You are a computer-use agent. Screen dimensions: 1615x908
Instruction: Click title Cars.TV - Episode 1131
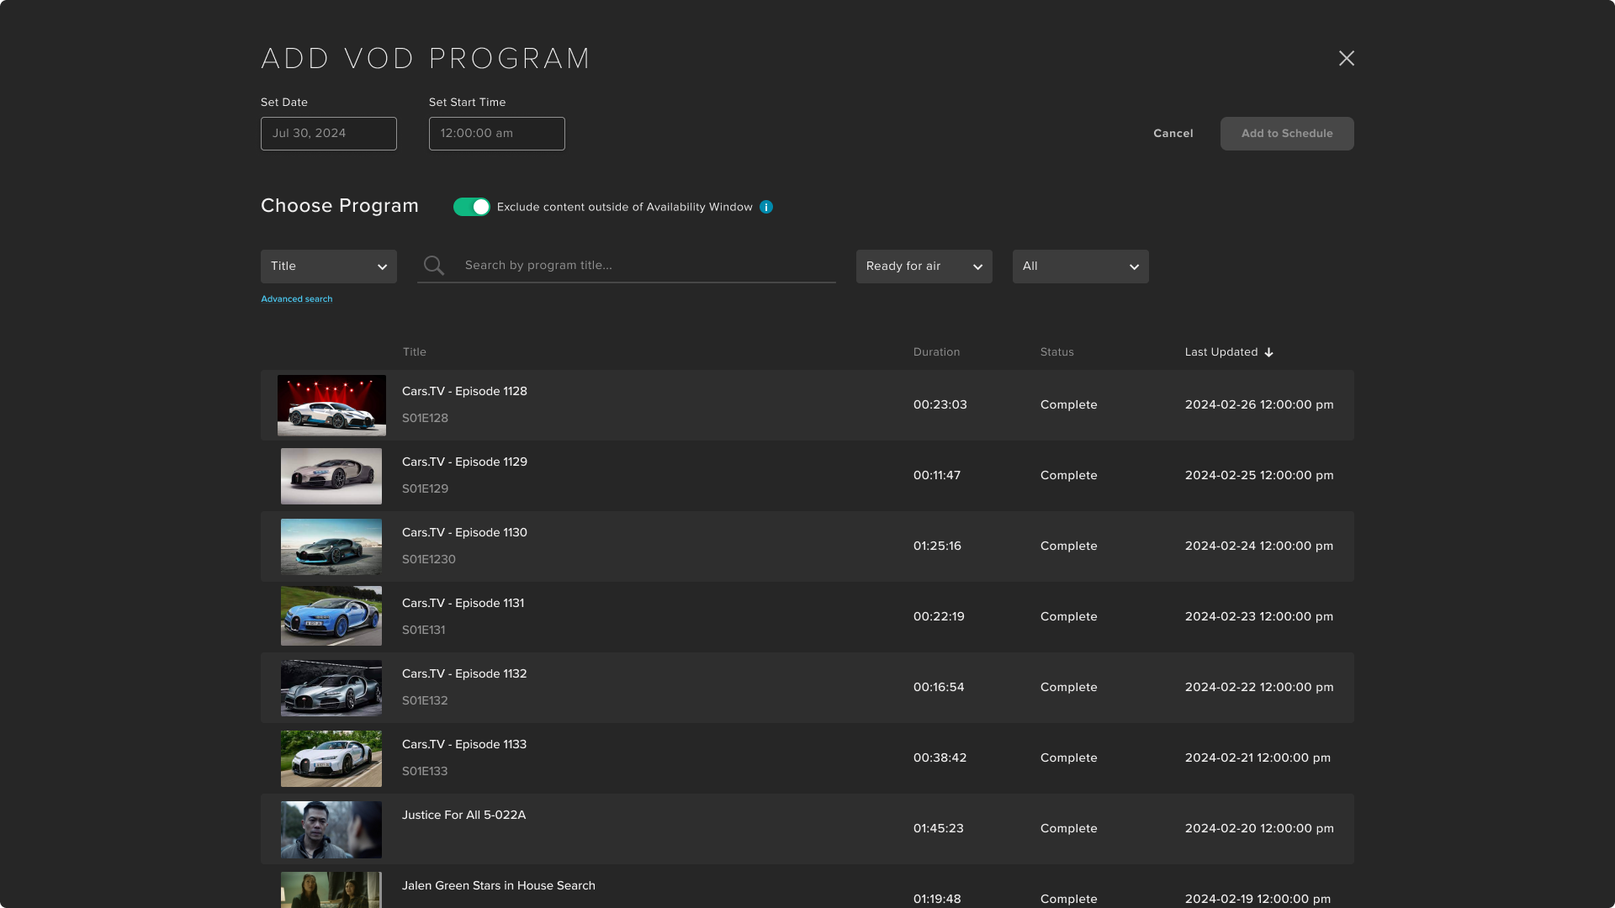point(463,604)
